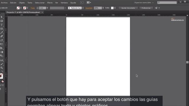Expand the variable width profile dropdown

(x=65, y=8)
